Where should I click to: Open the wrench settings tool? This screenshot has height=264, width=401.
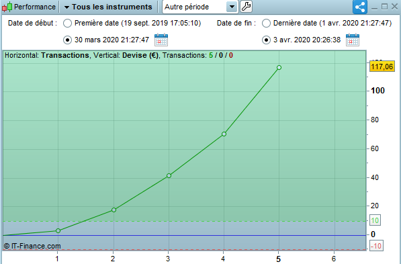point(246,7)
